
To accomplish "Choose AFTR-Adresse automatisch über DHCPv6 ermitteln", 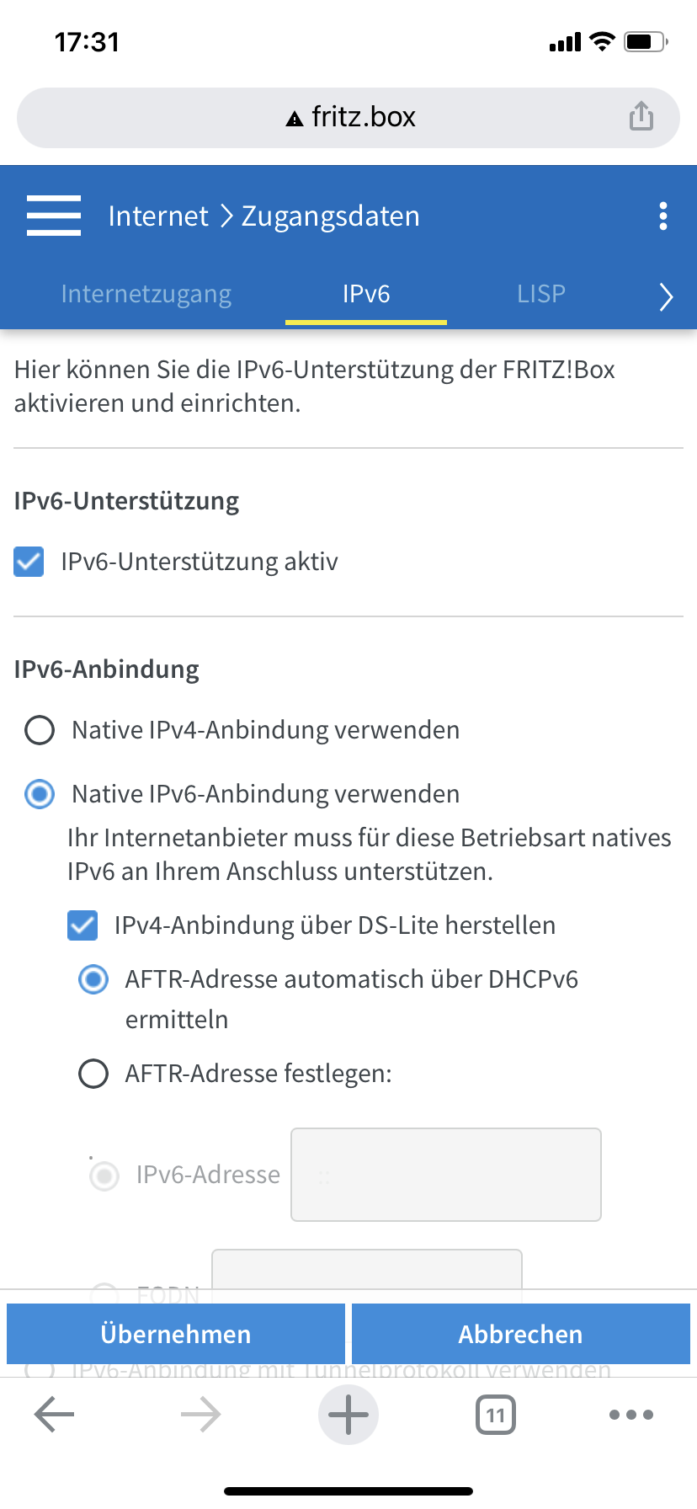I will 93,979.
